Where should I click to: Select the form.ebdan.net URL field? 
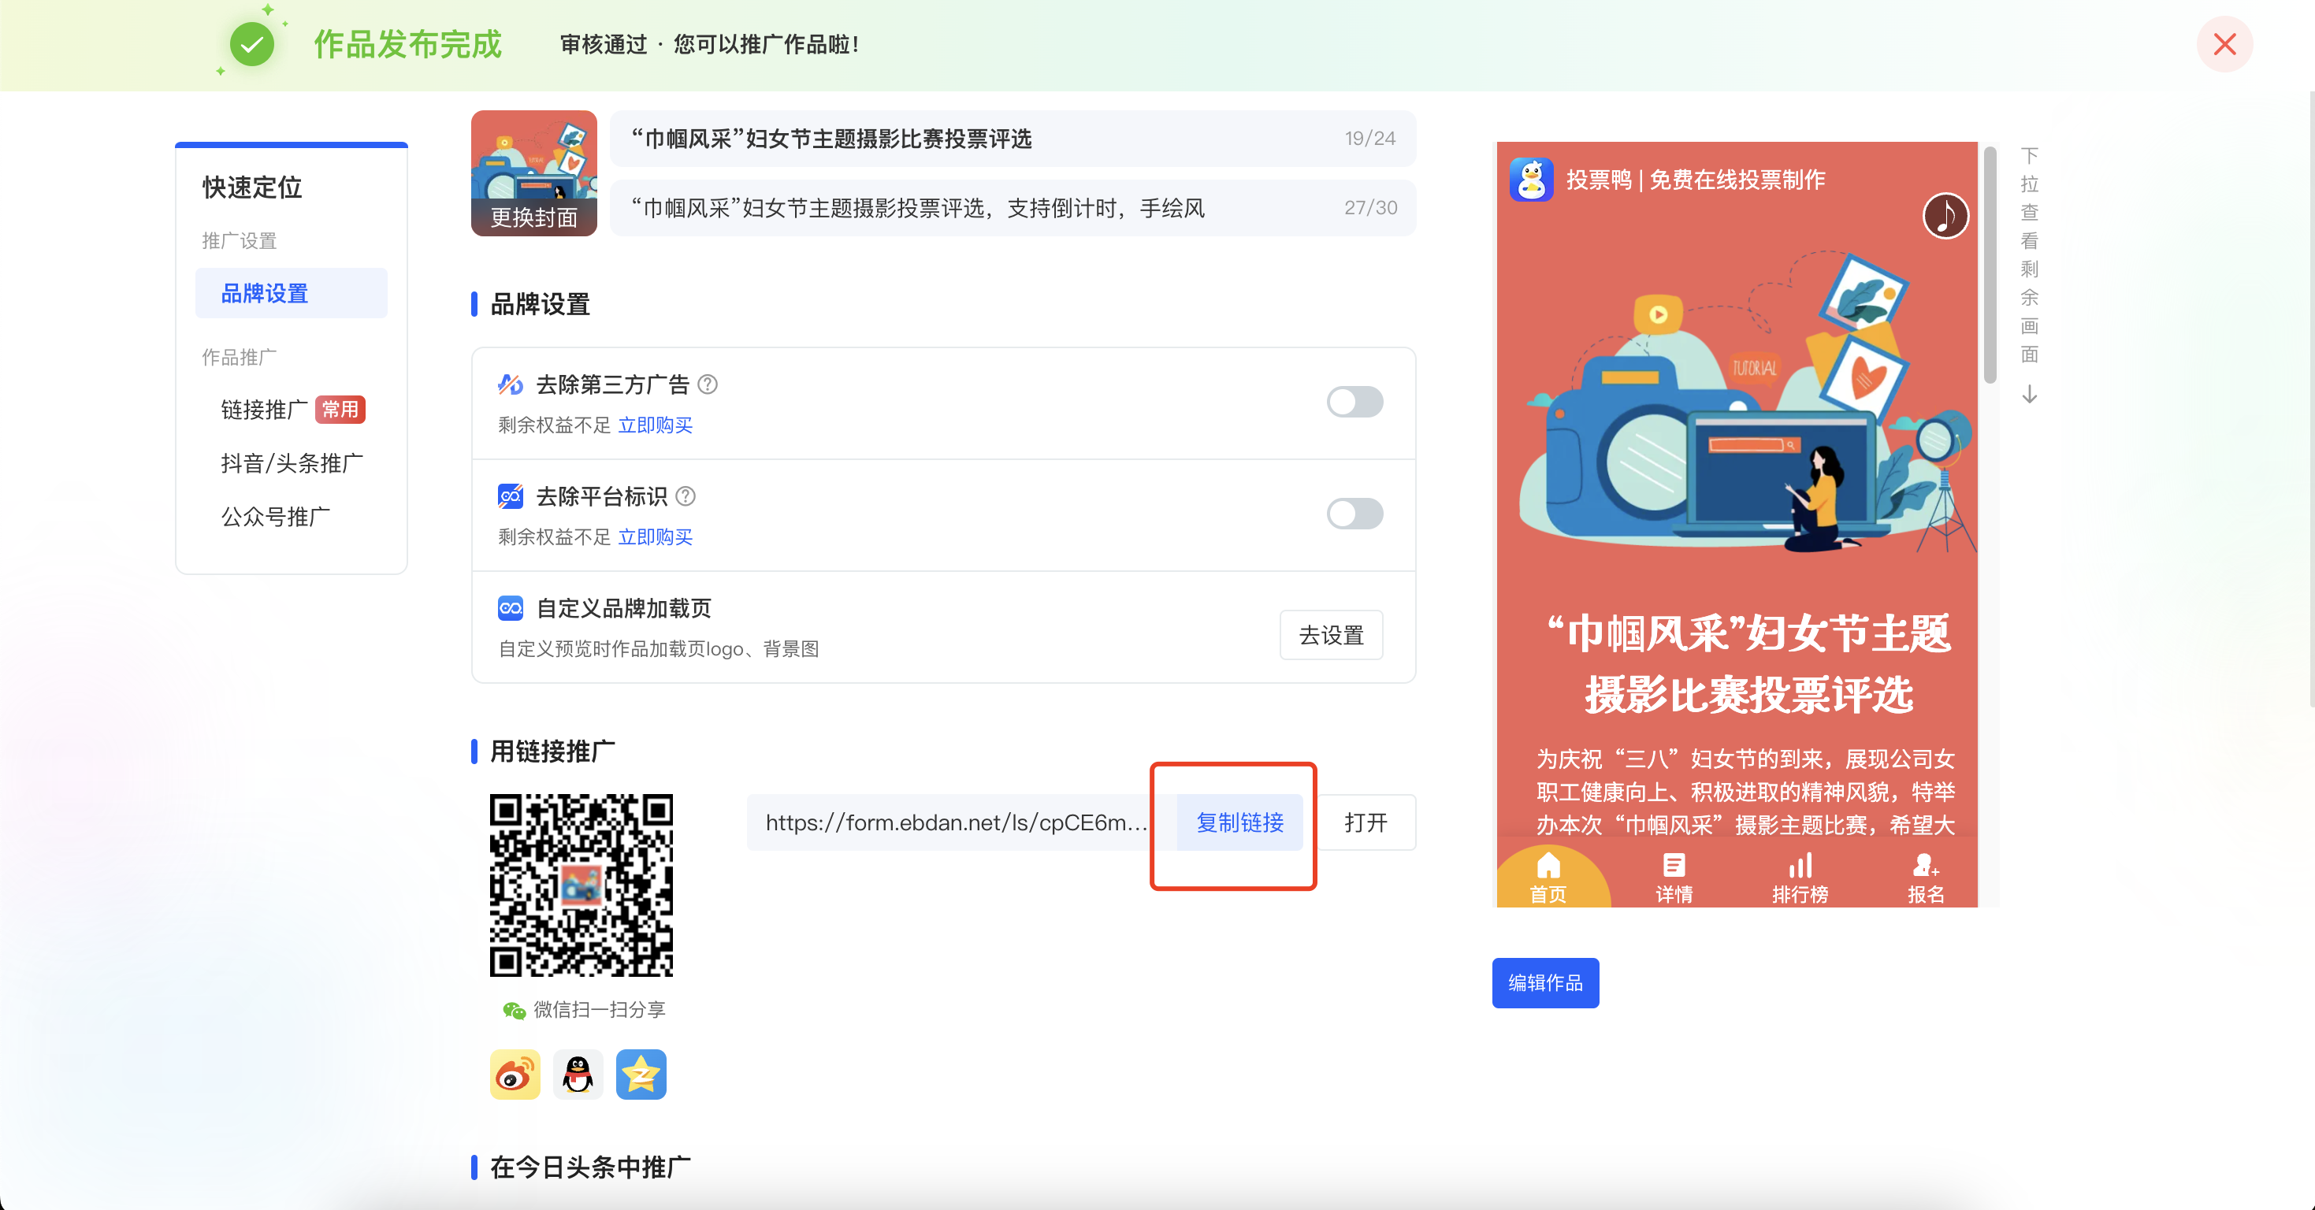tap(961, 822)
